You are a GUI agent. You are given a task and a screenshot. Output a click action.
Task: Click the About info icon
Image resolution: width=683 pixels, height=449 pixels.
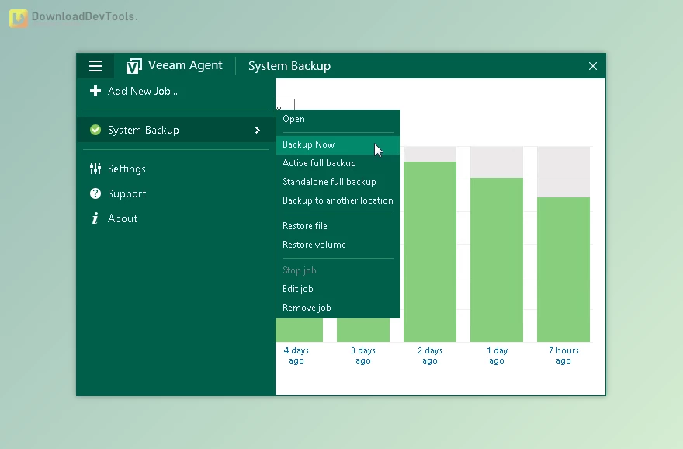point(95,218)
